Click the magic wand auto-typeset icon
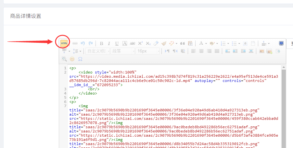This screenshot has width=293, height=148. 172,43
